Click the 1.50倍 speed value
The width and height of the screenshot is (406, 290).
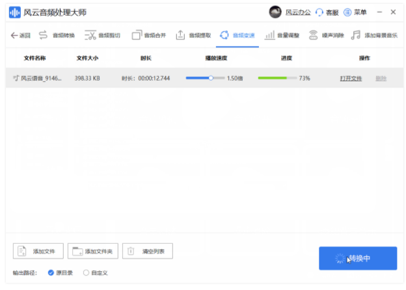tap(235, 78)
